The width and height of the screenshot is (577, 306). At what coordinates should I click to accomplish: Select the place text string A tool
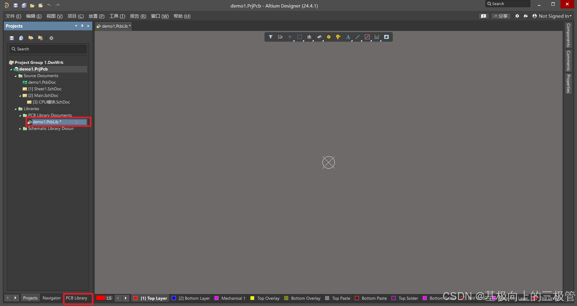pos(348,37)
